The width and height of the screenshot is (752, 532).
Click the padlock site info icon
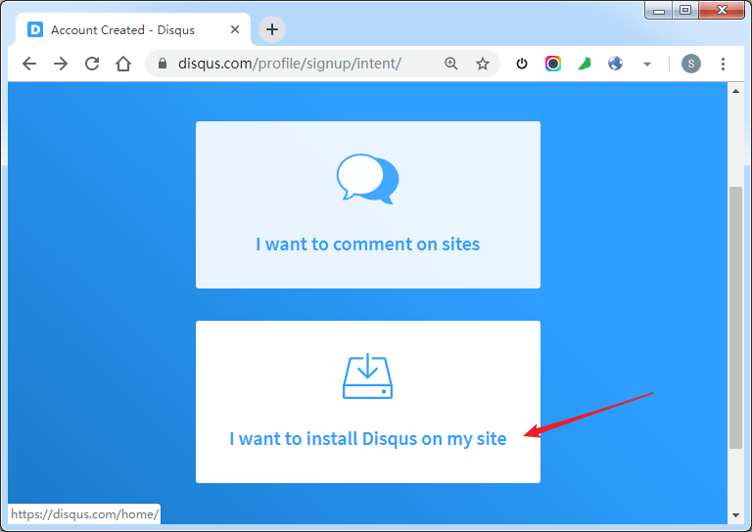point(163,64)
